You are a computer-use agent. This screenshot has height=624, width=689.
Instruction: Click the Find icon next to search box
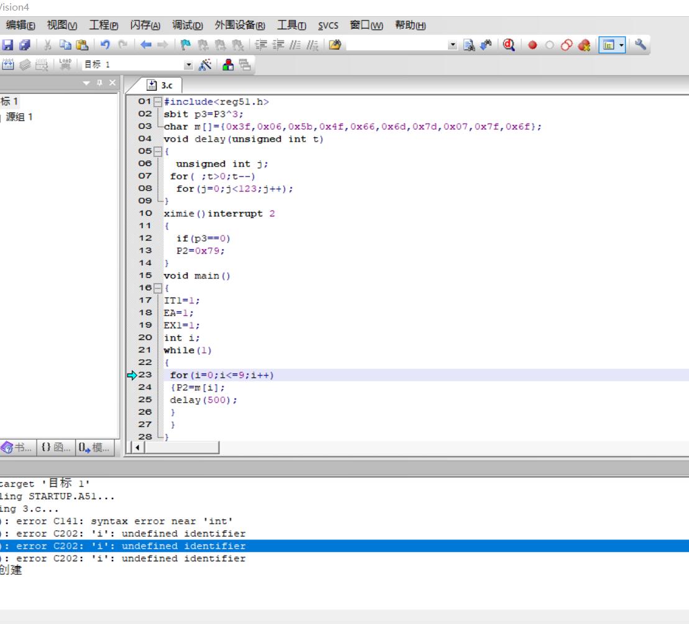(x=469, y=45)
